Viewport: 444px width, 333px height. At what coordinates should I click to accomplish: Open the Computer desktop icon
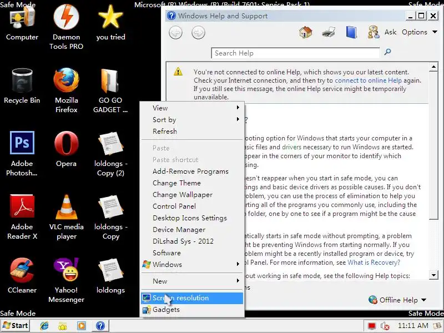point(22,23)
